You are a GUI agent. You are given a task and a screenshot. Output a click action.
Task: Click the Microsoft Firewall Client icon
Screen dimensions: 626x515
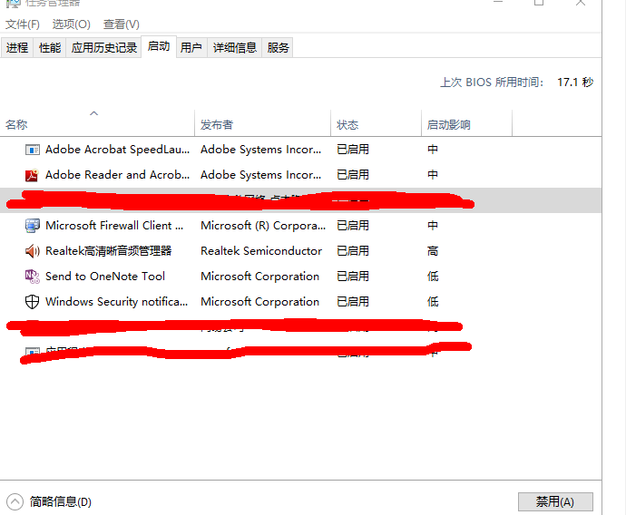click(33, 226)
